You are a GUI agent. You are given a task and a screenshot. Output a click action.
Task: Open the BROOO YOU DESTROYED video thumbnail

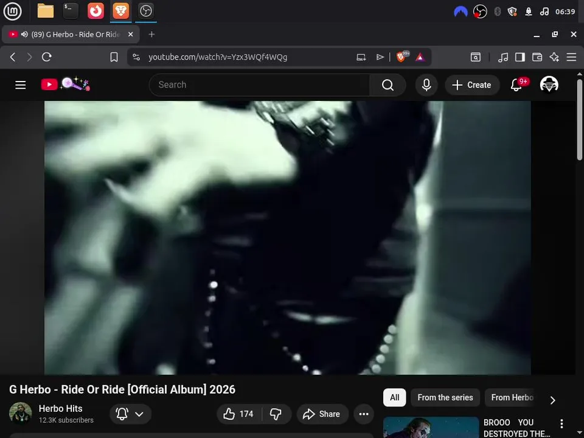tap(431, 427)
